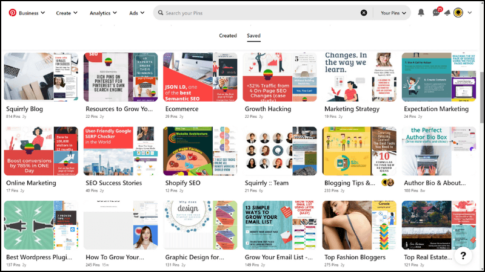Viewport: 485px width, 272px height.
Task: Open the Shopify SEO board cover
Action: point(200,151)
